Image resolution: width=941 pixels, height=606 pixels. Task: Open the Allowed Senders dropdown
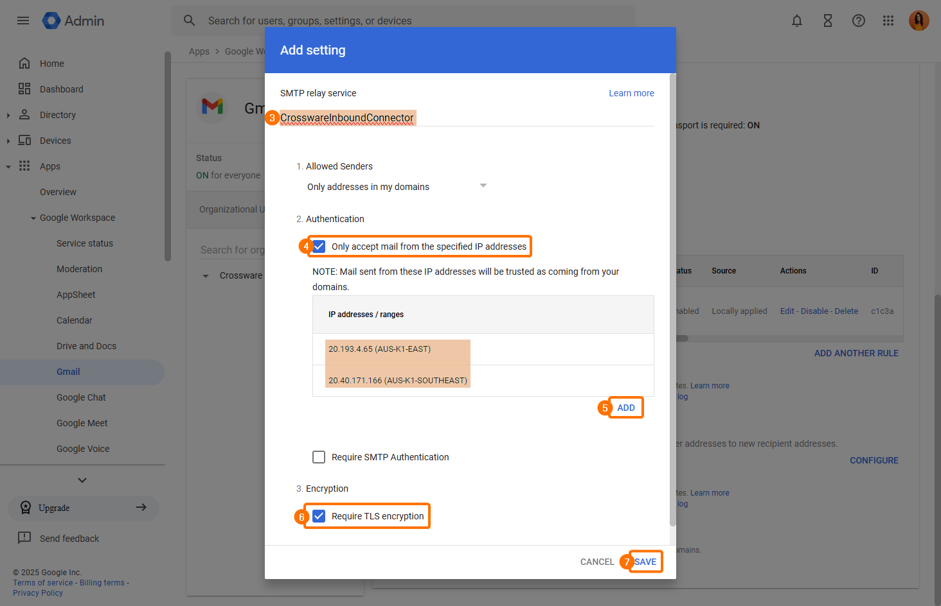pos(396,187)
